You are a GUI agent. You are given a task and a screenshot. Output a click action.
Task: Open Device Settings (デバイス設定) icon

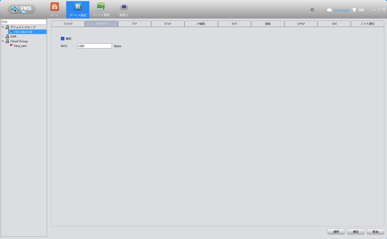coord(78,7)
